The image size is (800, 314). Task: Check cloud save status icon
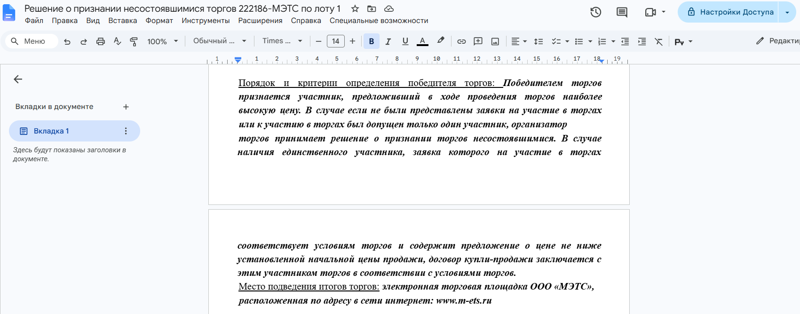(x=389, y=9)
